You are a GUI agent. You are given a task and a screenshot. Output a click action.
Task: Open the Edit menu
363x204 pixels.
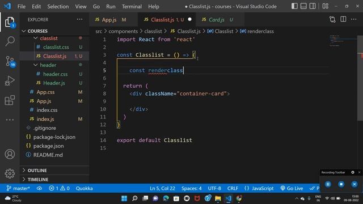36,6
